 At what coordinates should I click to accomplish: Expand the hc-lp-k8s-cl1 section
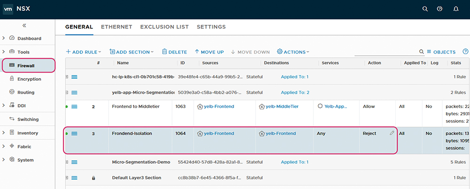(x=67, y=77)
